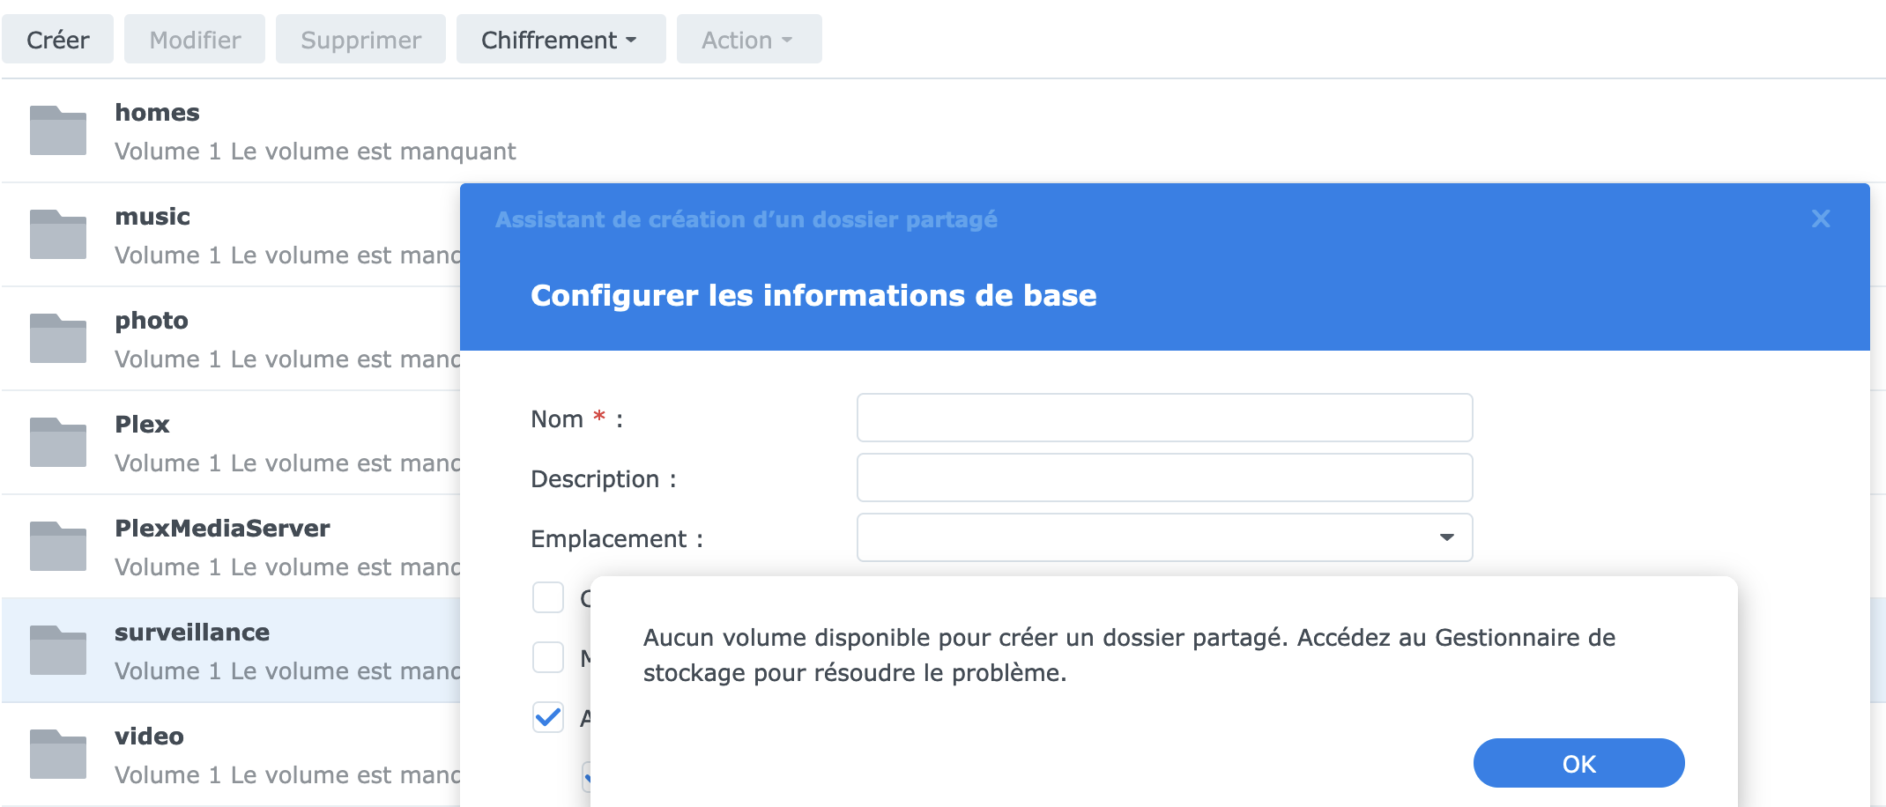Expand the Chiffrement dropdown menu
The image size is (1886, 807).
tap(561, 40)
